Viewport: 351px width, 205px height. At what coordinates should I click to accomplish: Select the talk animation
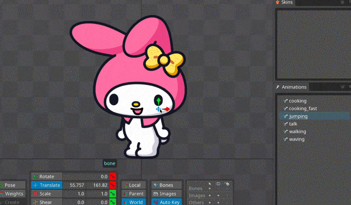tap(293, 124)
